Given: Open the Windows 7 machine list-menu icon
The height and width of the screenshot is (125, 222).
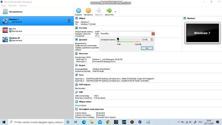Looking at the screenshot, I should (x=68, y=21).
